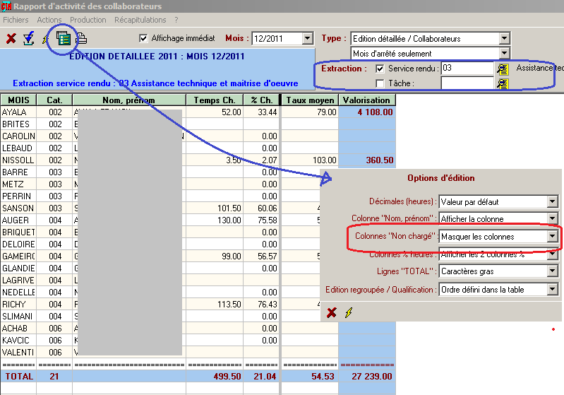Open the Actions menu
The width and height of the screenshot is (564, 395).
[49, 20]
